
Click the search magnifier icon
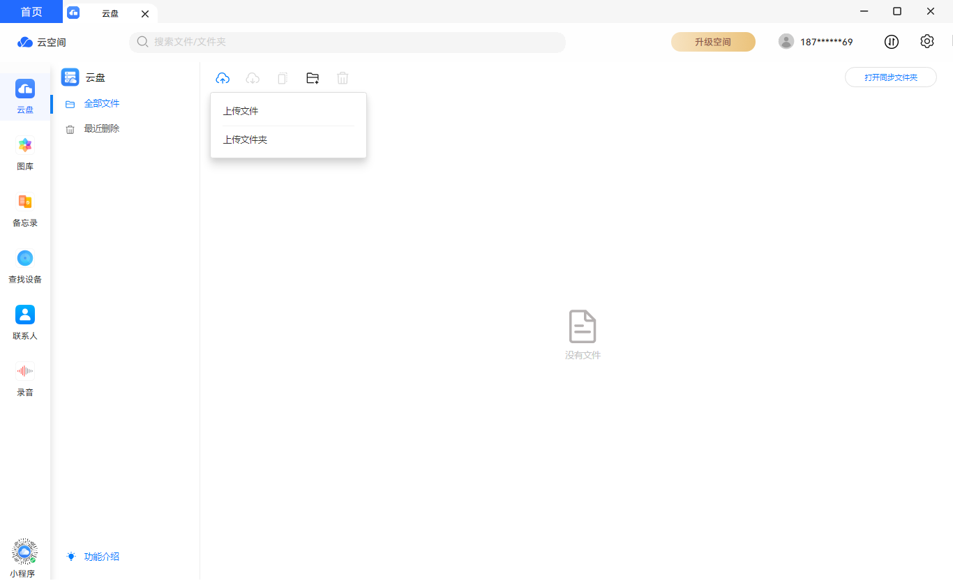coord(142,42)
